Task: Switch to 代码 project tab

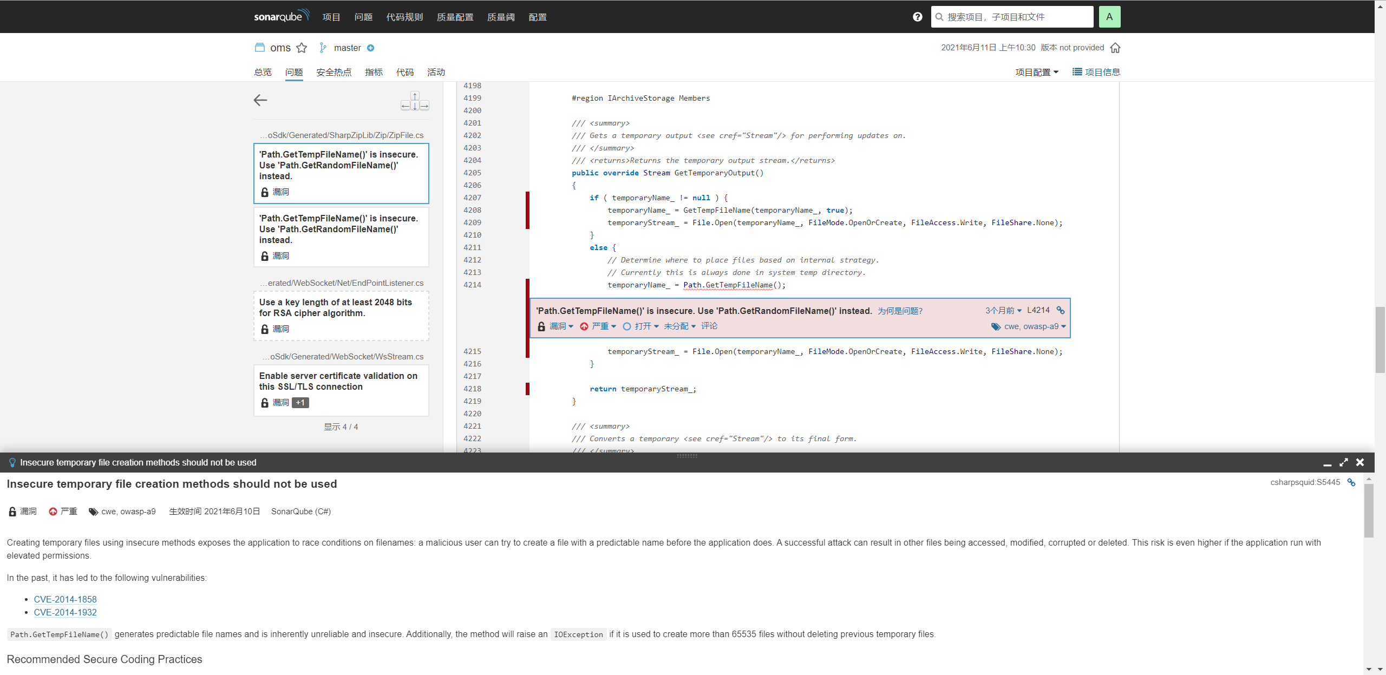Action: (404, 72)
